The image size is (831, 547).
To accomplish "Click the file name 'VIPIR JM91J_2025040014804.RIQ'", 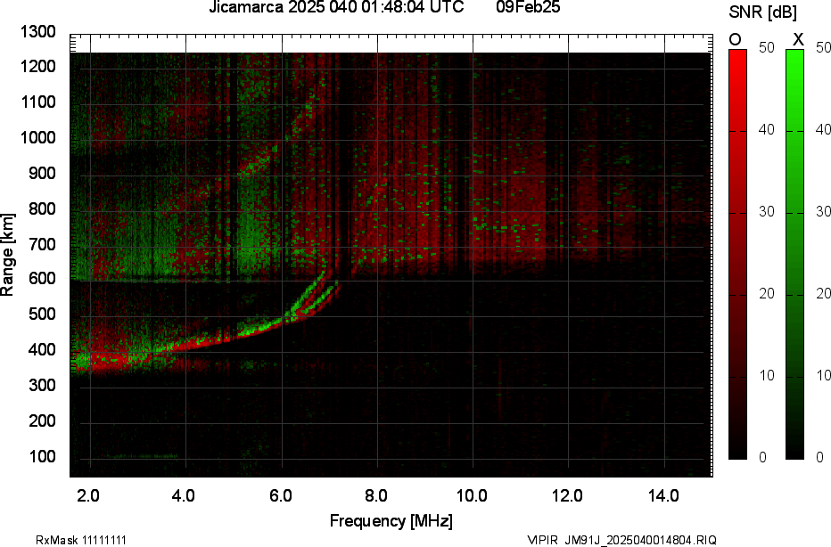I will (x=621, y=540).
